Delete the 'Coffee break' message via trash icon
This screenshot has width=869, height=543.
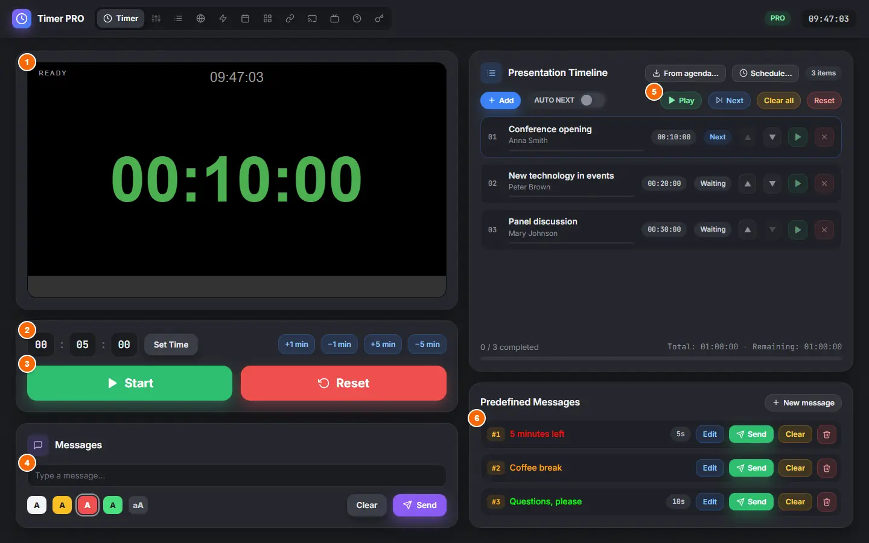click(827, 468)
